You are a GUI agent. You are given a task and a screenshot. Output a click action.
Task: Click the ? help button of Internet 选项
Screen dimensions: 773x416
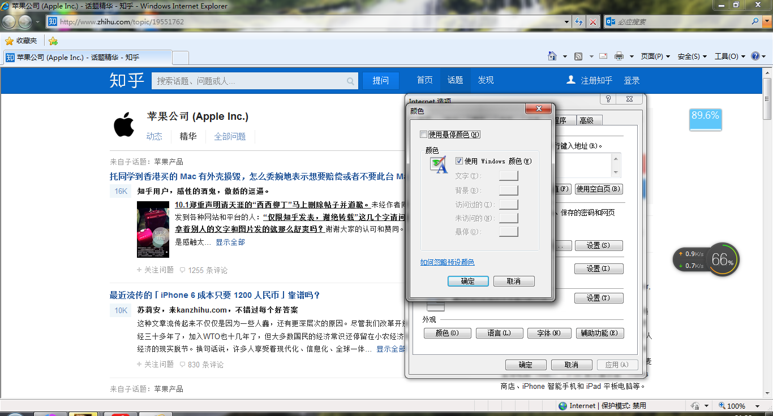tap(608, 99)
